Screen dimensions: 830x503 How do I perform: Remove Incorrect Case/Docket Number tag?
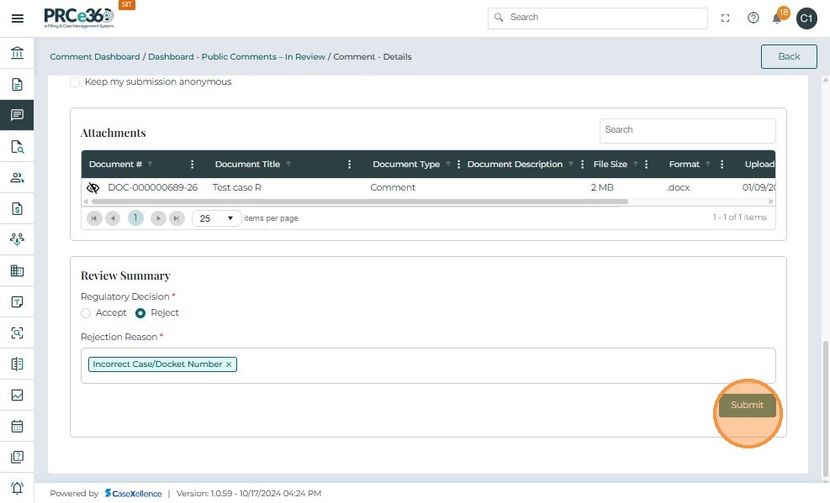pyautogui.click(x=229, y=364)
